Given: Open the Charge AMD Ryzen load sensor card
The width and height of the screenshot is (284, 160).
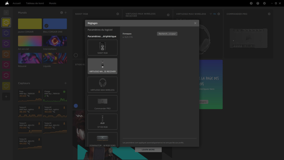Looking at the screenshot, I should click(x=55, y=96).
